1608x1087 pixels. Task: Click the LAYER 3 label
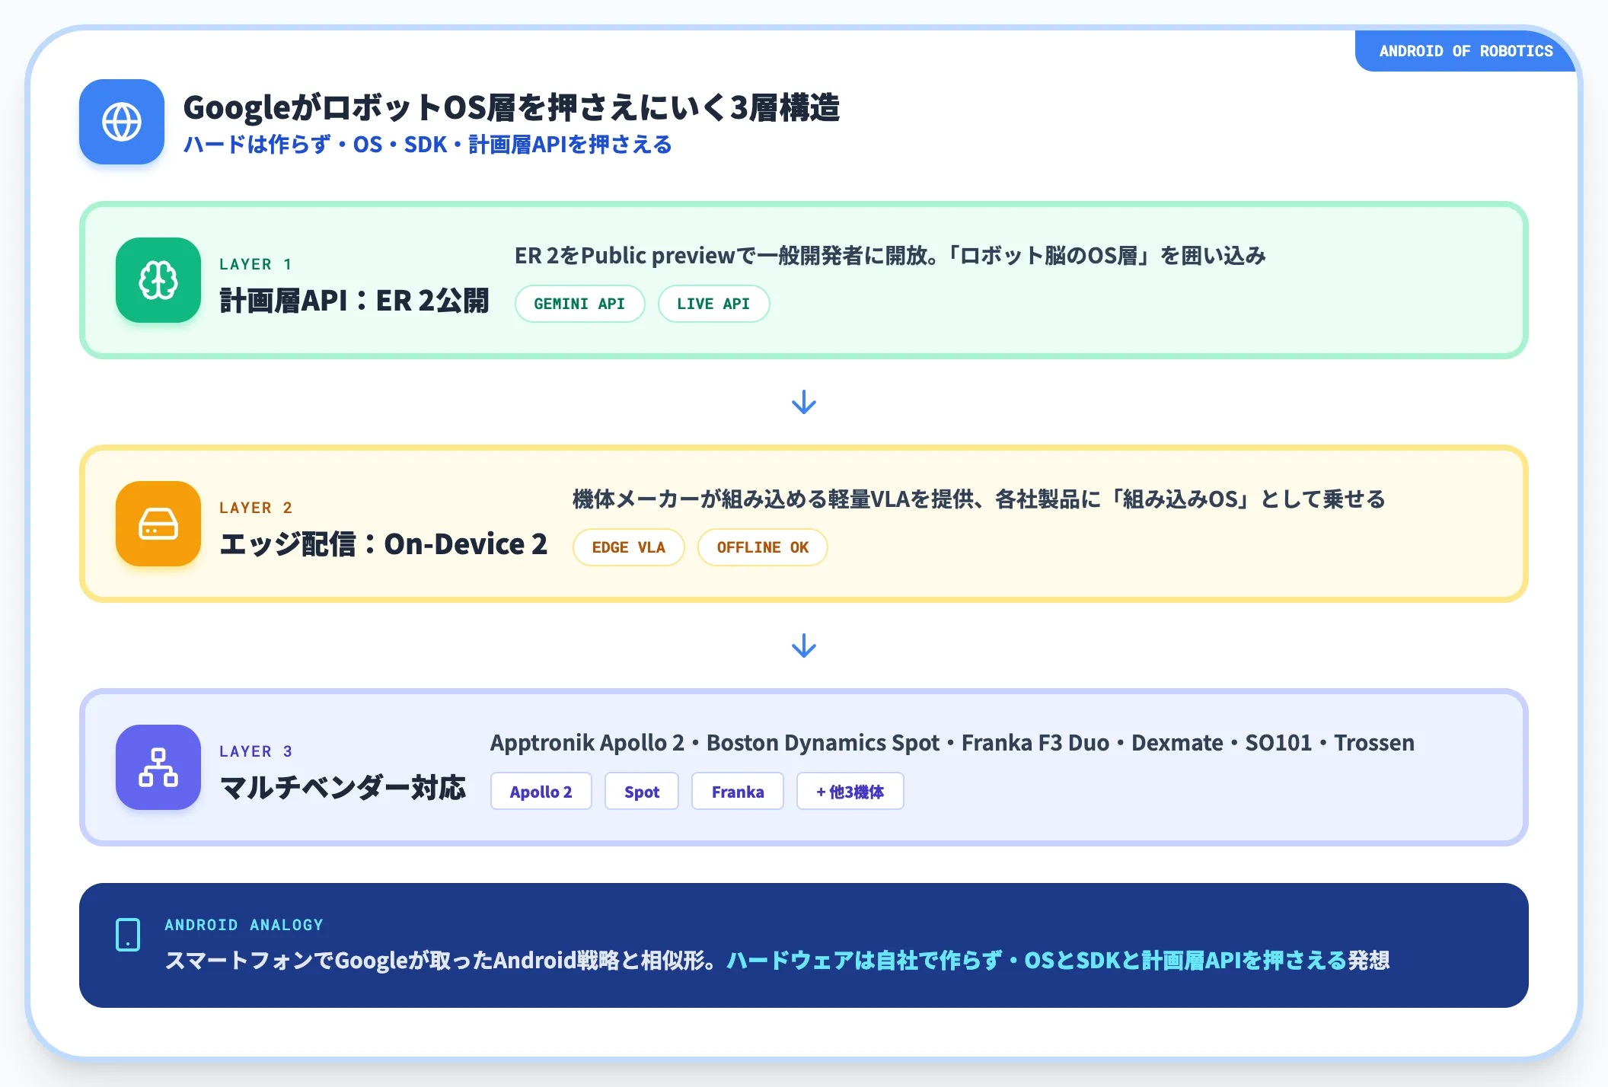tap(255, 751)
